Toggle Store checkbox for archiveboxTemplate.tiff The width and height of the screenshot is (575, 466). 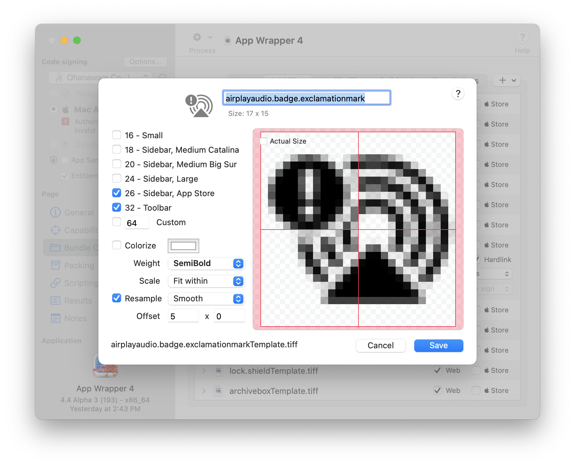[x=476, y=390]
